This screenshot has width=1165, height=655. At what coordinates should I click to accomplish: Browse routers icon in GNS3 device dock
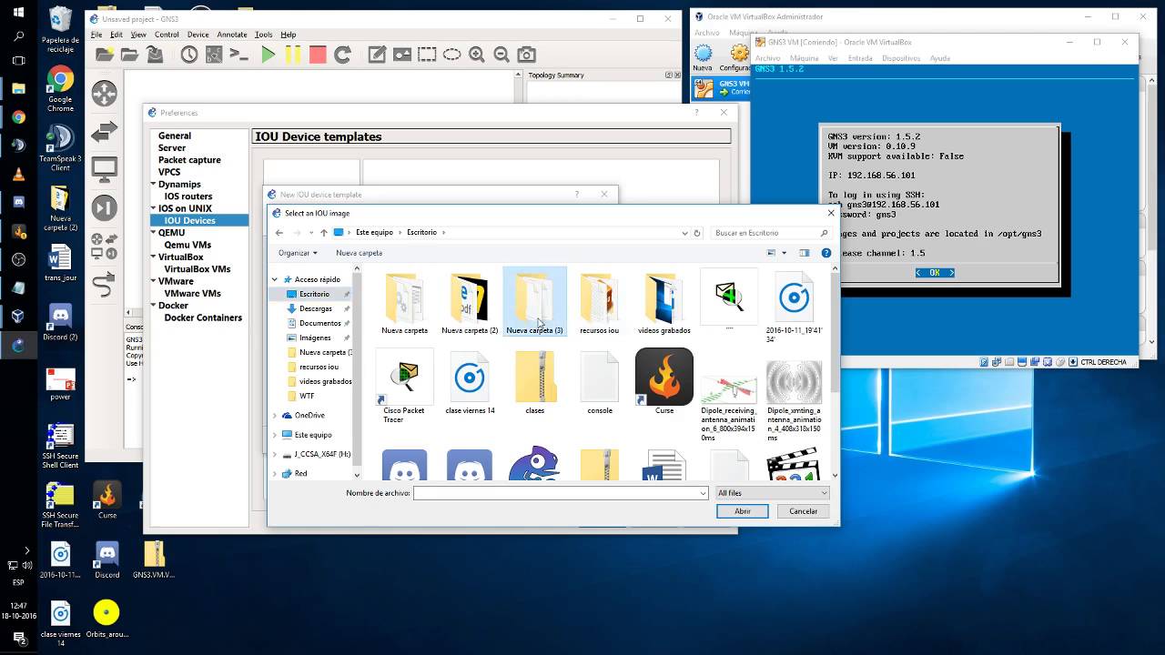(x=105, y=93)
